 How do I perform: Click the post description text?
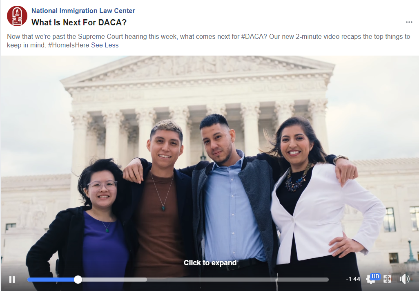[208, 41]
